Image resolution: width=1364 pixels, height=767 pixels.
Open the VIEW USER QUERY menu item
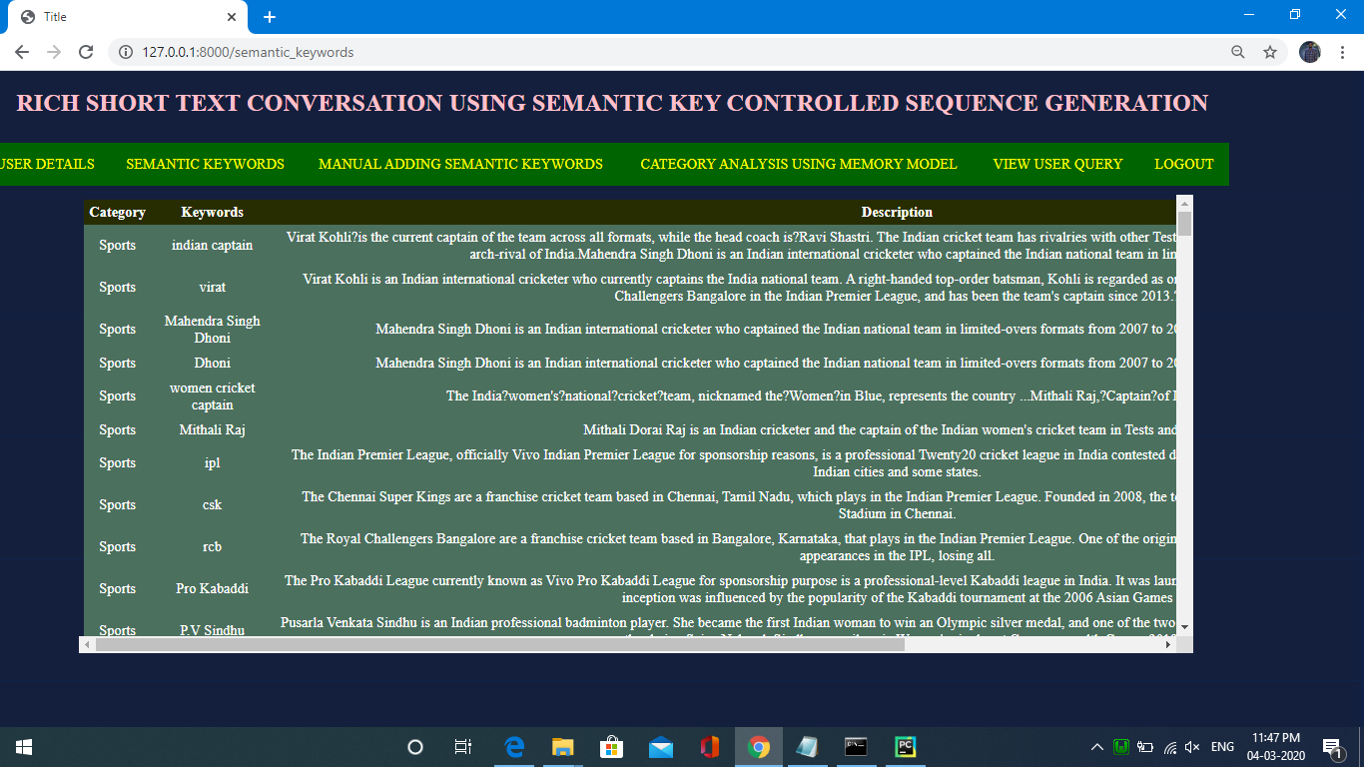coord(1057,164)
